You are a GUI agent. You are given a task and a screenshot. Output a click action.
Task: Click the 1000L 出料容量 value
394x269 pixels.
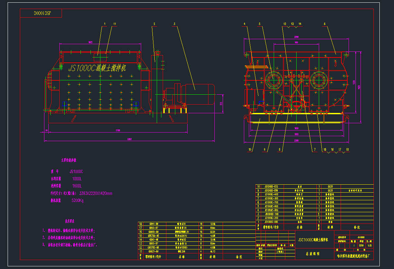pos(77,179)
